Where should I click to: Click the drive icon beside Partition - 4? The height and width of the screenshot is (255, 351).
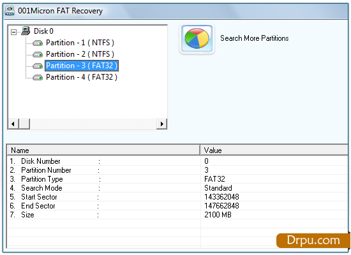click(x=38, y=77)
